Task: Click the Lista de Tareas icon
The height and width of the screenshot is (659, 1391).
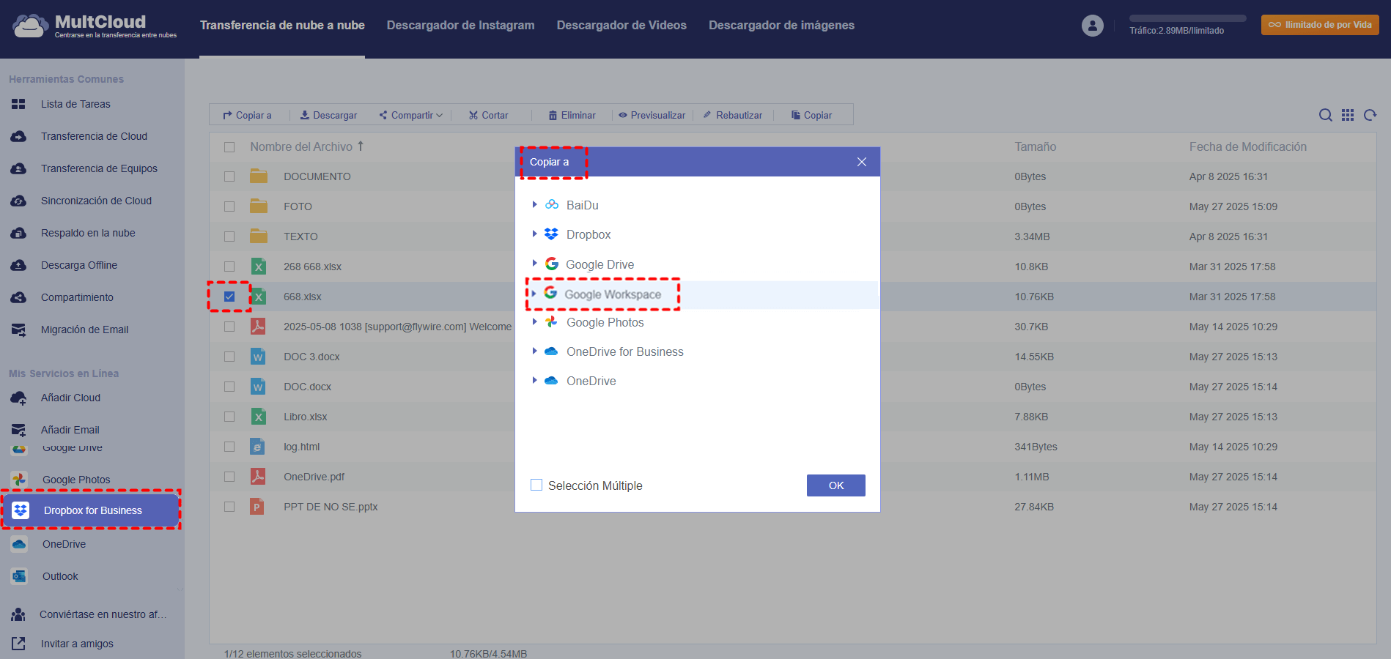Action: 18,104
